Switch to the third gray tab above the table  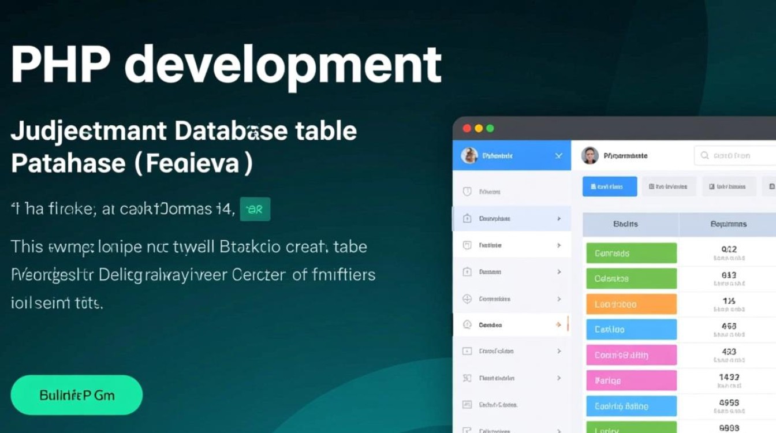pyautogui.click(x=727, y=186)
